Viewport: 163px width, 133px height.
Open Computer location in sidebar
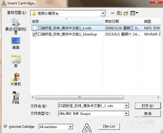point(16,79)
